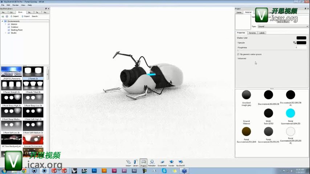Image resolution: width=310 pixels, height=174 pixels.
Task: Click the Shadow Color black swatch
Action: pyautogui.click(x=301, y=38)
